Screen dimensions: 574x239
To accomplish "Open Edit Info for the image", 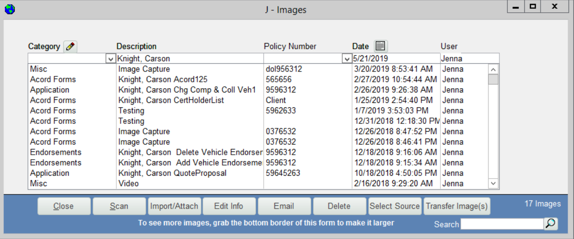I will point(229,206).
